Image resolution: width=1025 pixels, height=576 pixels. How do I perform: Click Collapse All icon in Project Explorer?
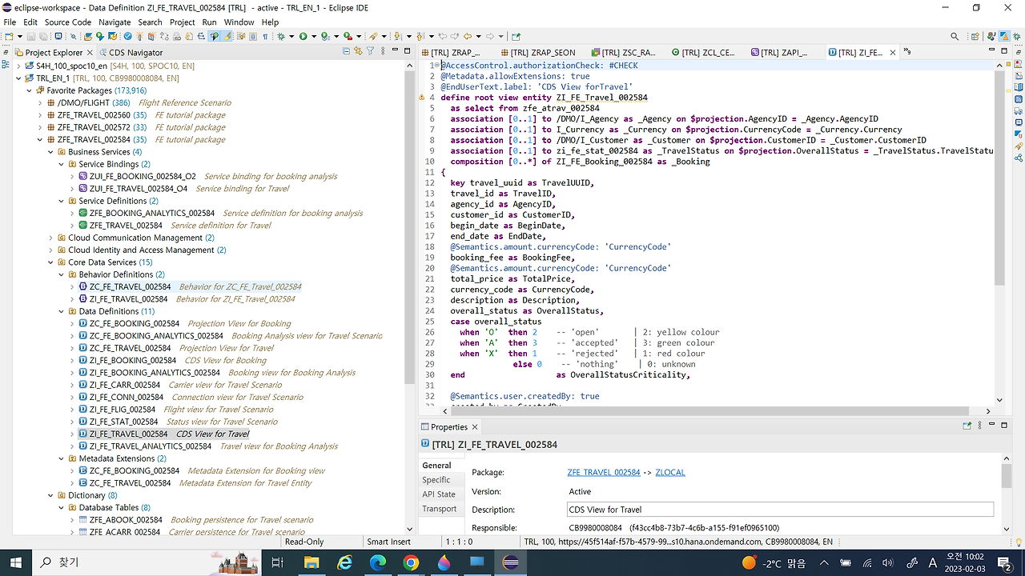(x=347, y=51)
